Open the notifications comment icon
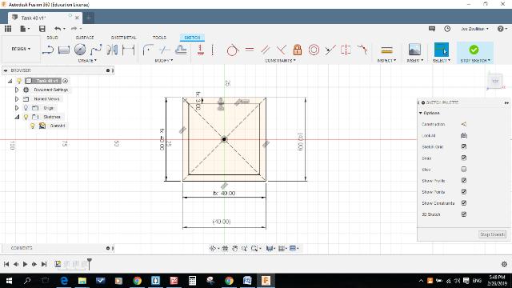This screenshot has height=288, width=512. coord(432,29)
